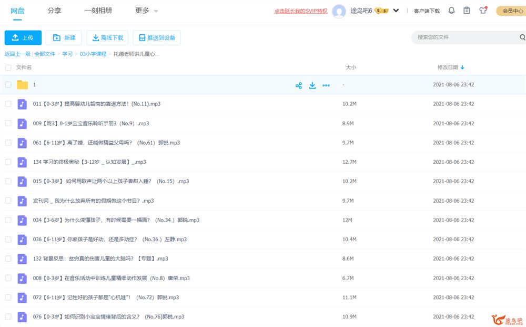Open the notification bell icon
Viewport: 526px width, 327px height.
(x=451, y=11)
